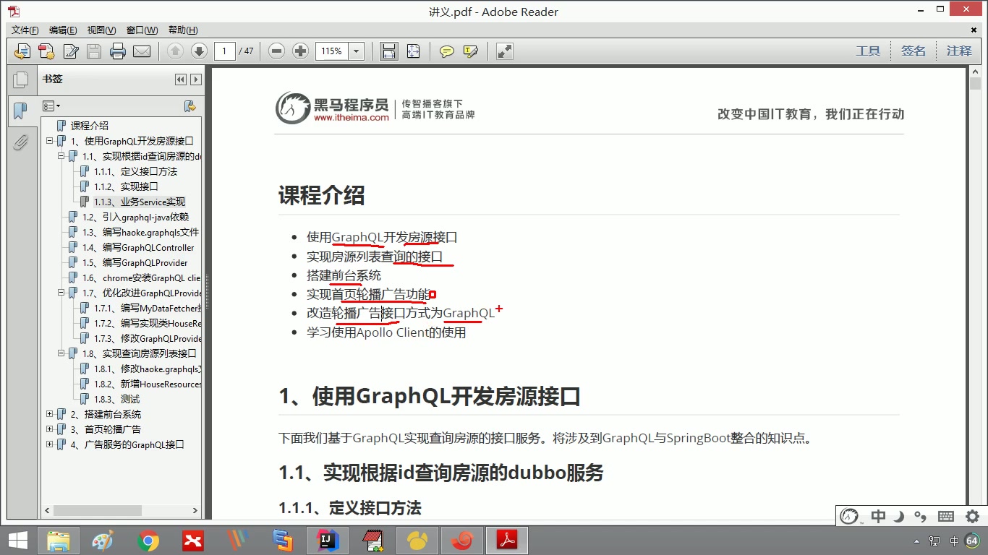Viewport: 988px width, 555px height.
Task: Collapse bookmark 1.1 实现根据id查询房源
Action: [x=61, y=156]
